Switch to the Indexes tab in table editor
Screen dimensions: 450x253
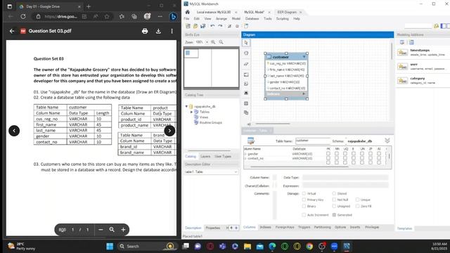pyautogui.click(x=265, y=227)
